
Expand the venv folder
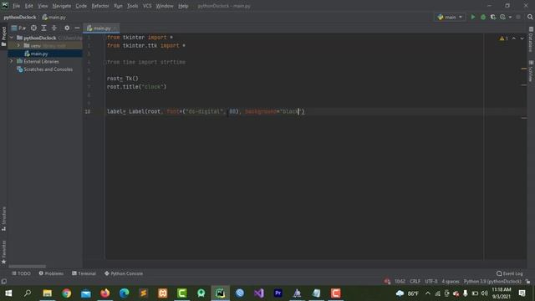(x=18, y=45)
